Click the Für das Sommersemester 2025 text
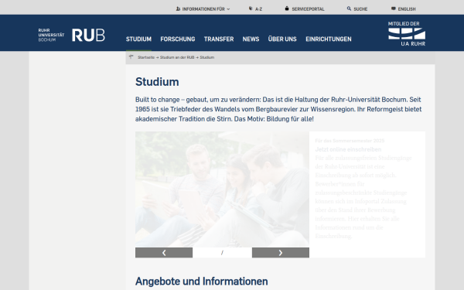464x290 pixels. [x=350, y=141]
